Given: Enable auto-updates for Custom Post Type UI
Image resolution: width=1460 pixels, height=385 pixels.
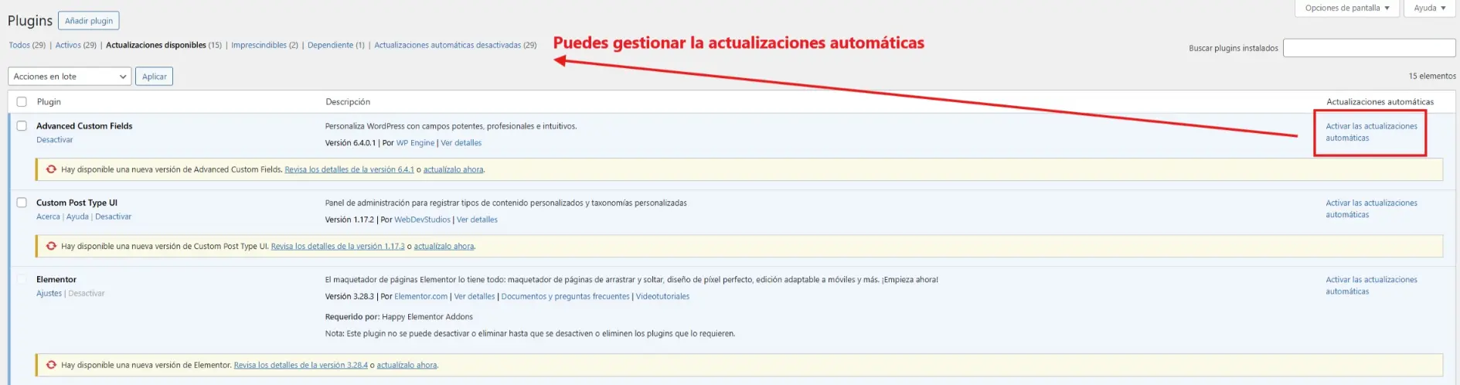Looking at the screenshot, I should point(1371,209).
